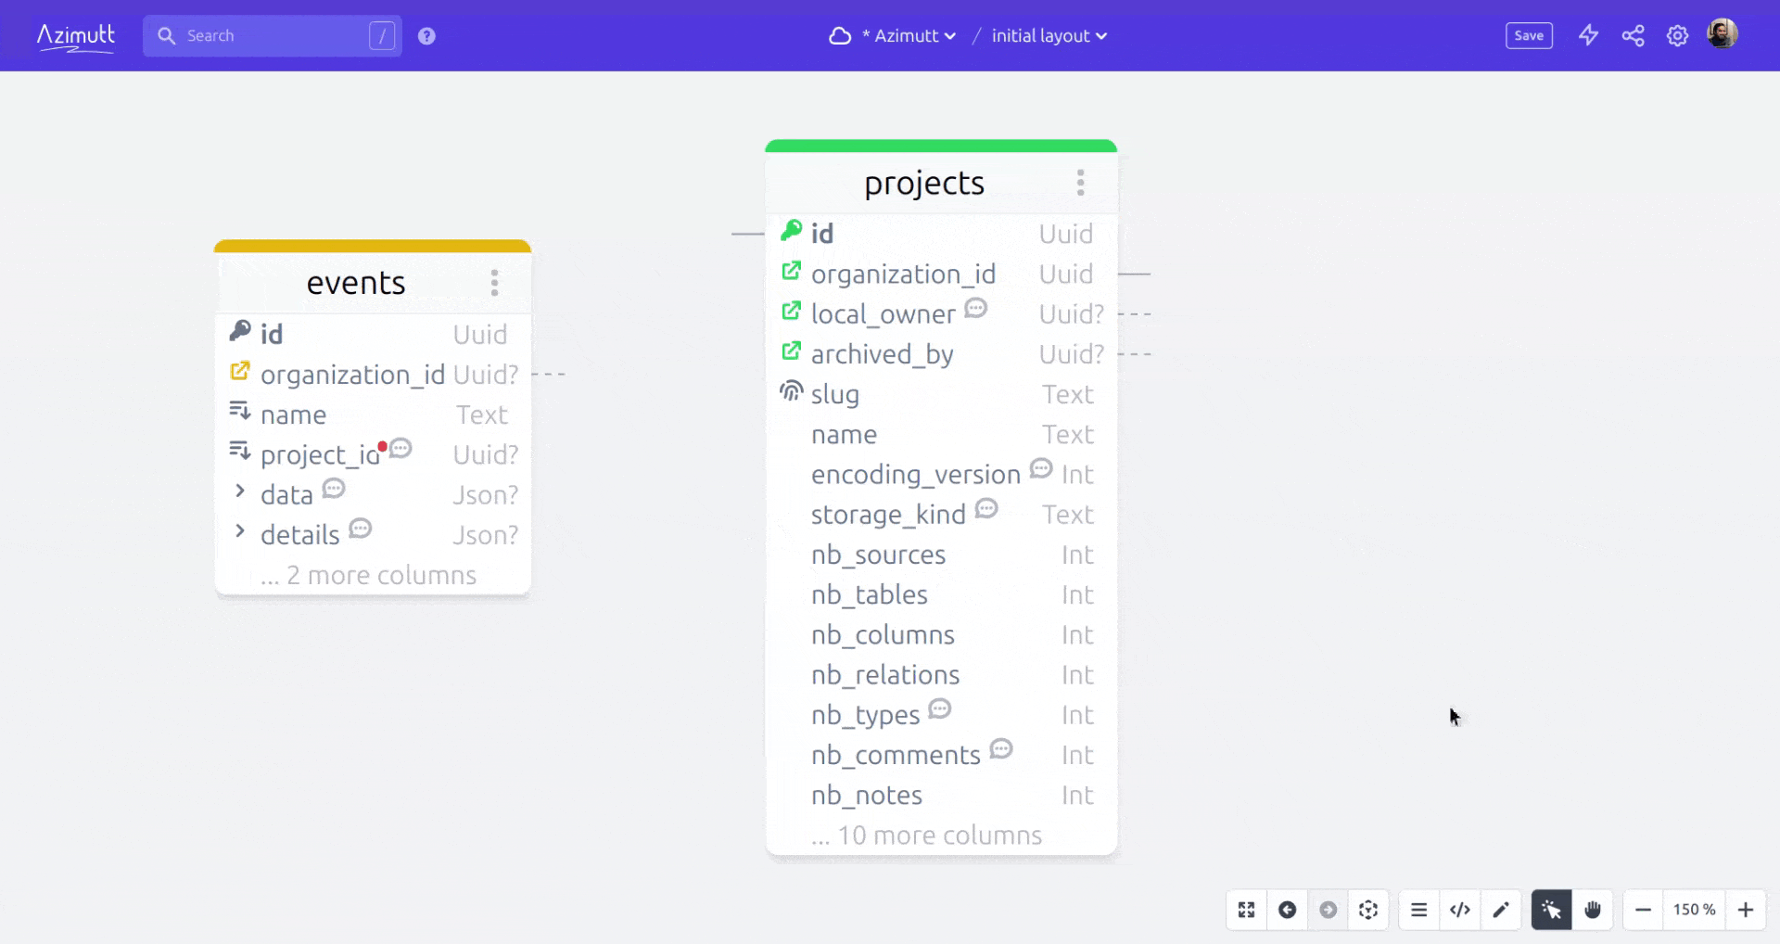The image size is (1780, 944).
Task: Click the fit-to-screen arrows icon
Action: pyautogui.click(x=1247, y=910)
